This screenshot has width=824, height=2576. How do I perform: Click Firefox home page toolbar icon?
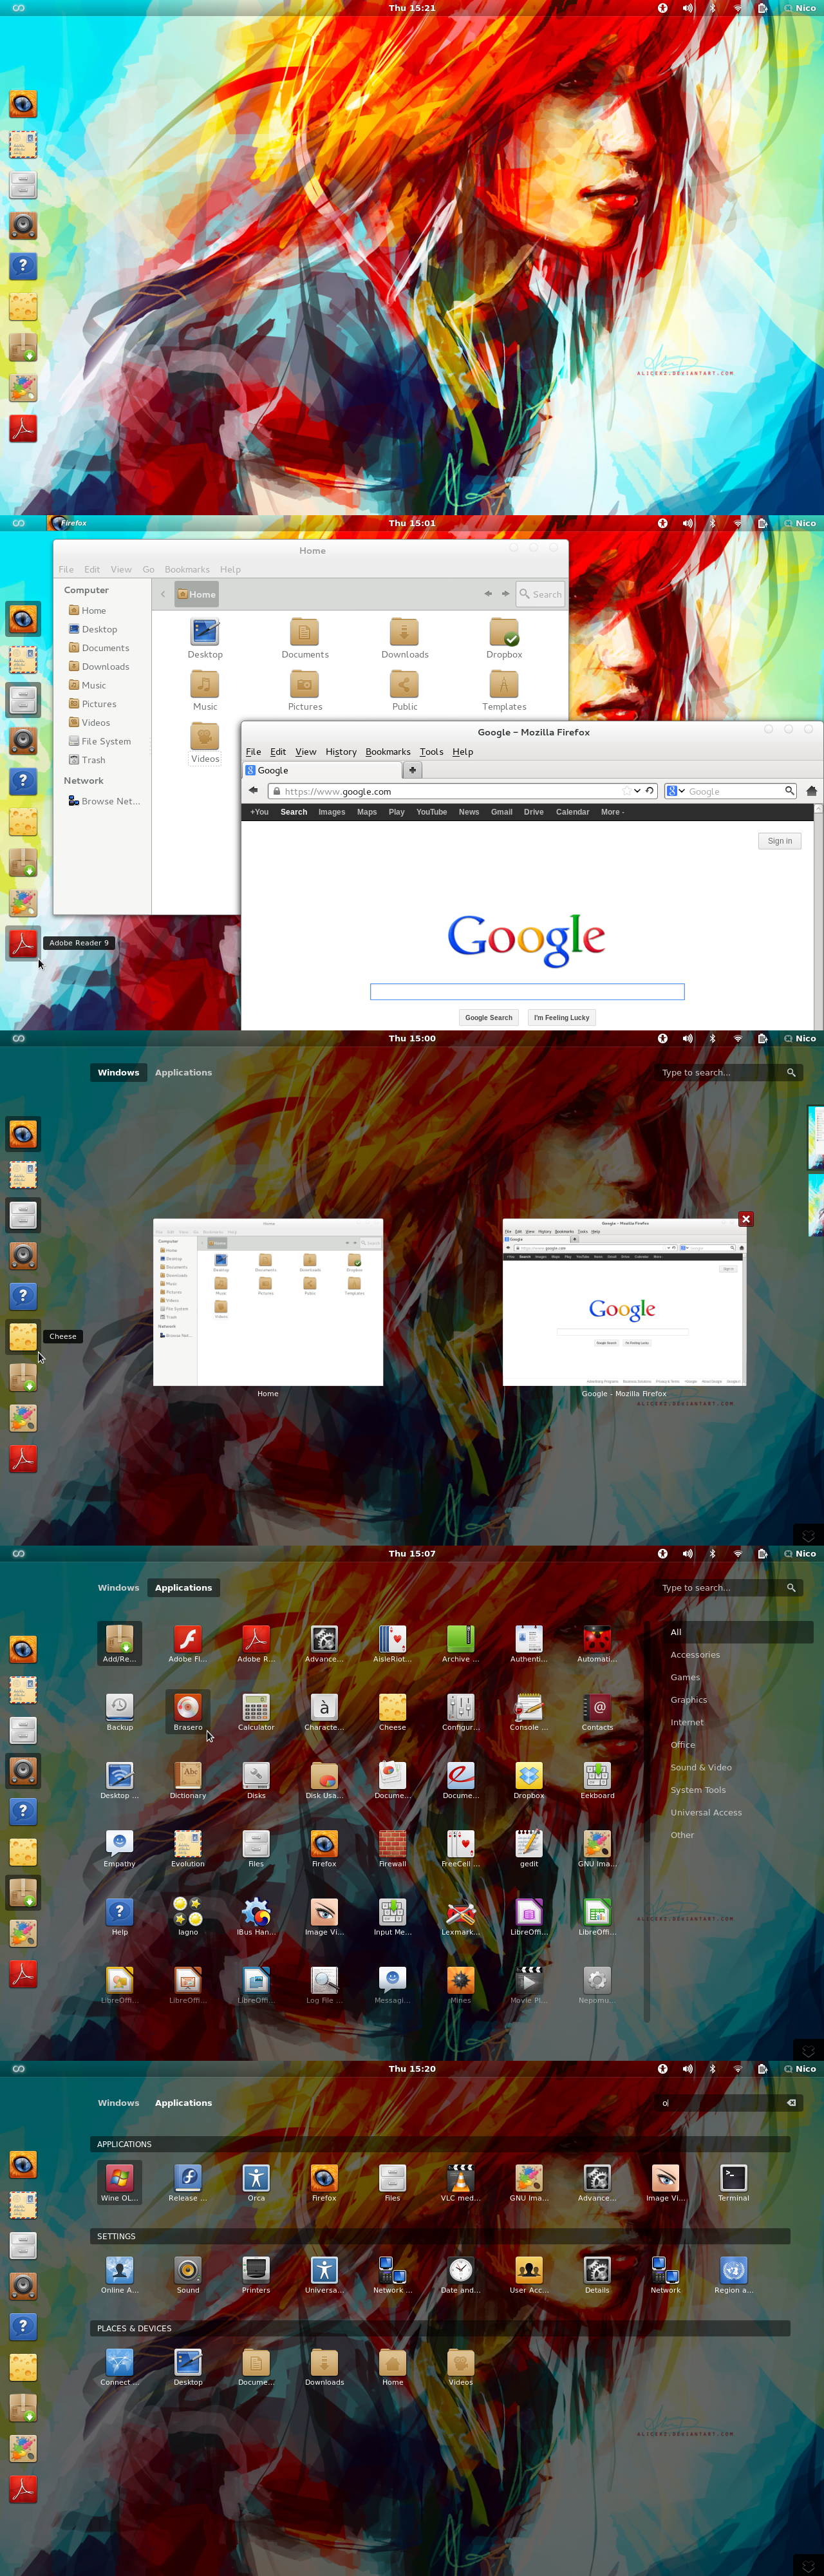click(811, 791)
